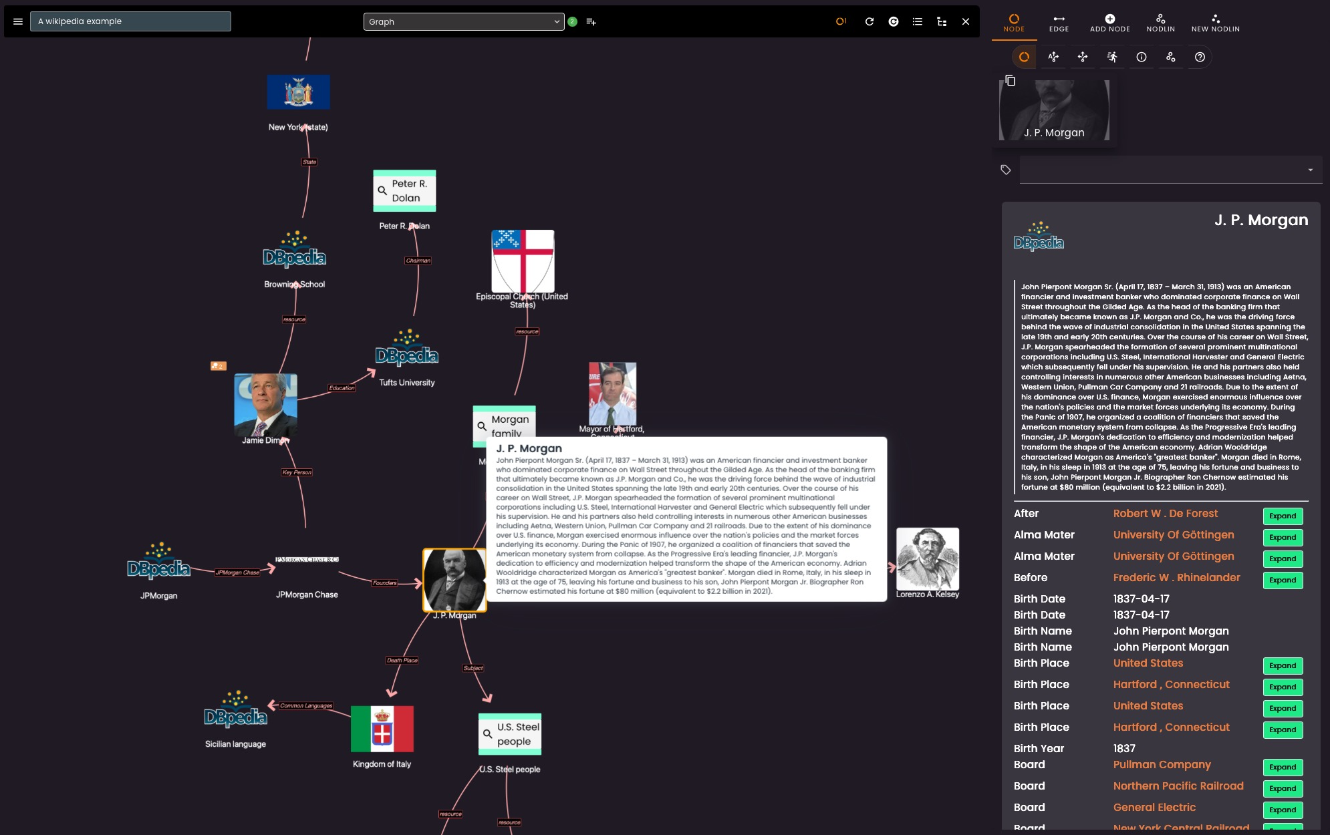Switch to the tree hierarchy layout icon
This screenshot has height=835, width=1330.
941,21
